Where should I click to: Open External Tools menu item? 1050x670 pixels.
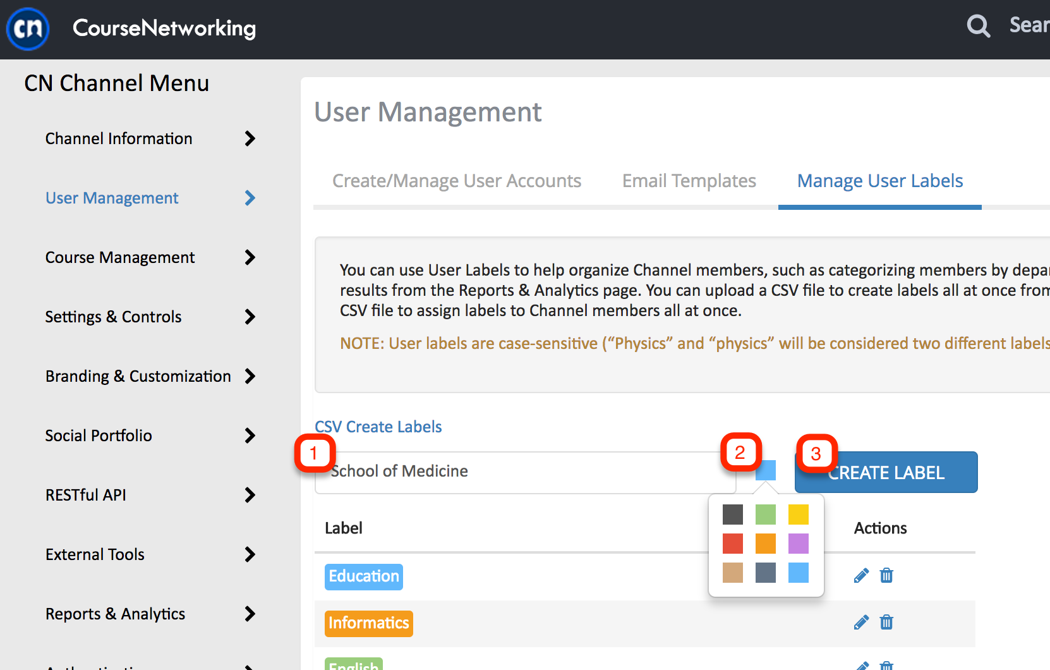[x=95, y=554]
